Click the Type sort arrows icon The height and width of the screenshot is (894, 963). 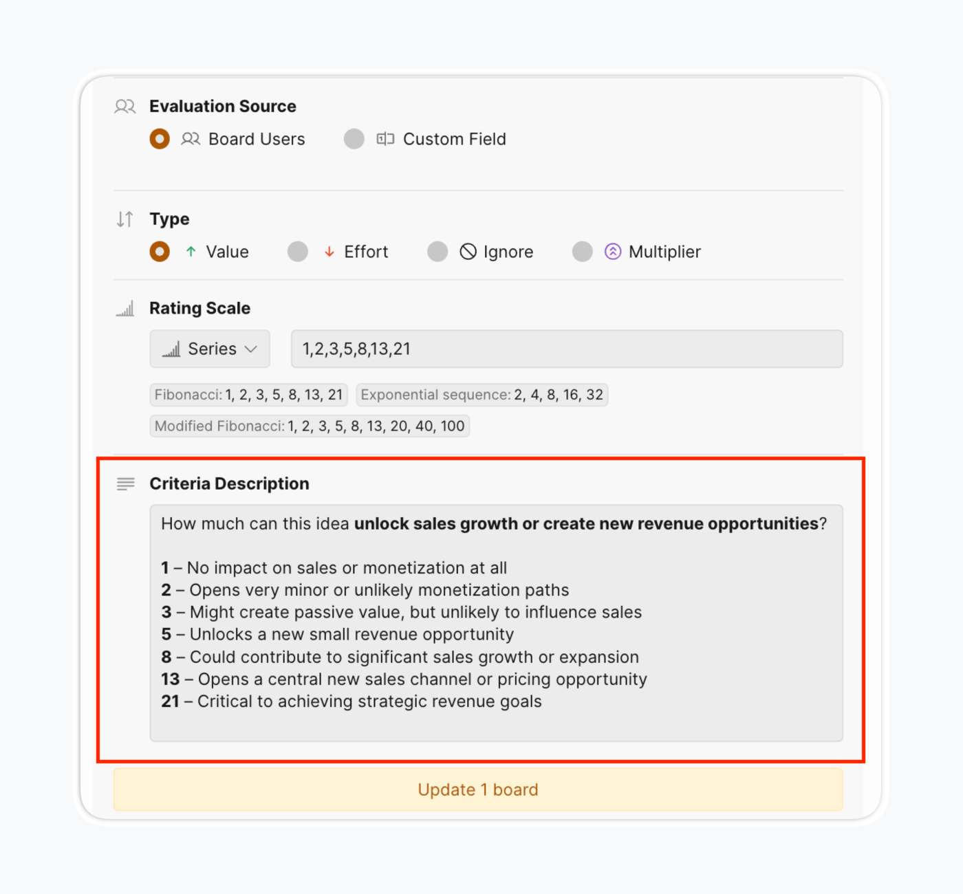tap(125, 219)
